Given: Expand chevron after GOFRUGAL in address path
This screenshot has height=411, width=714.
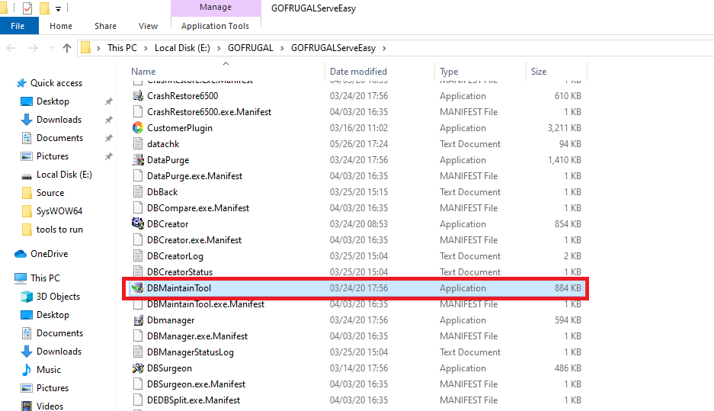Looking at the screenshot, I should point(282,48).
